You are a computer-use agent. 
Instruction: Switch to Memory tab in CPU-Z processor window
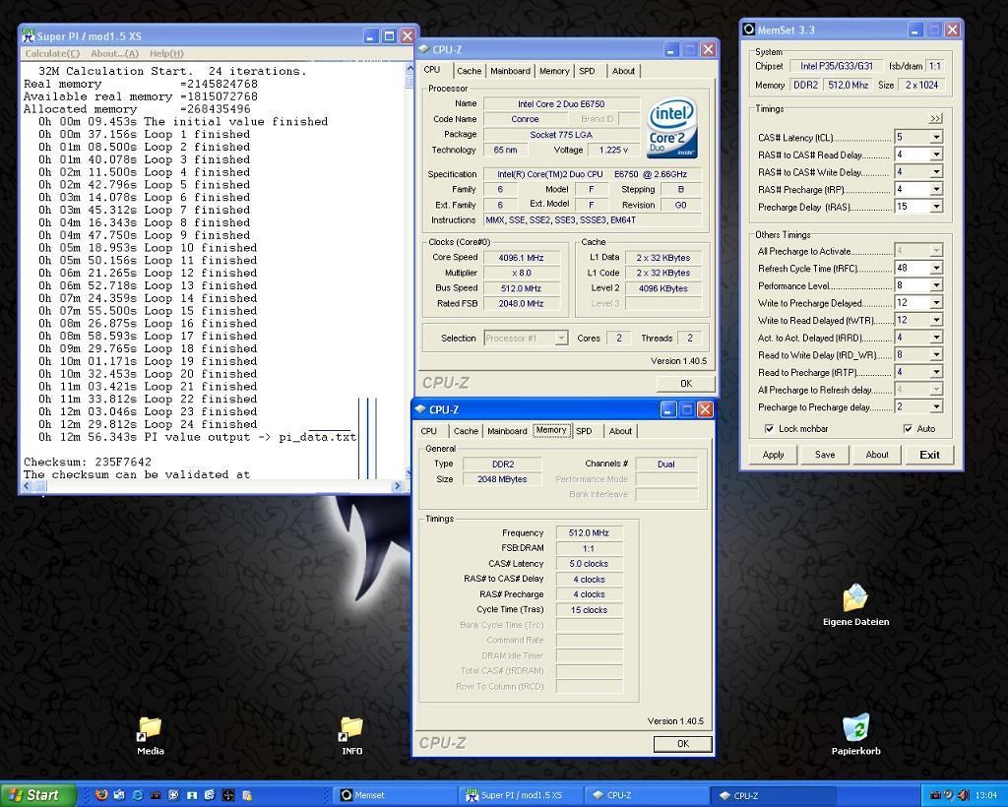click(x=554, y=71)
